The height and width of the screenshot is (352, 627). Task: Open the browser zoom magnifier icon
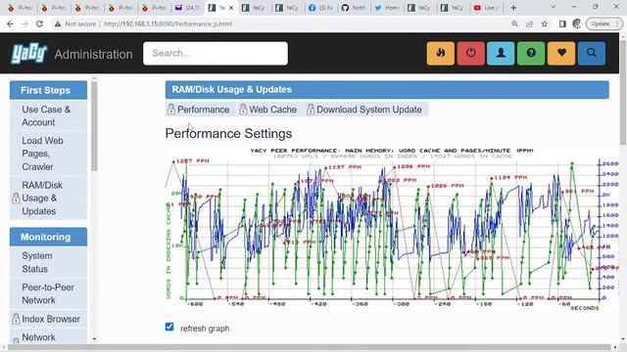[514, 23]
